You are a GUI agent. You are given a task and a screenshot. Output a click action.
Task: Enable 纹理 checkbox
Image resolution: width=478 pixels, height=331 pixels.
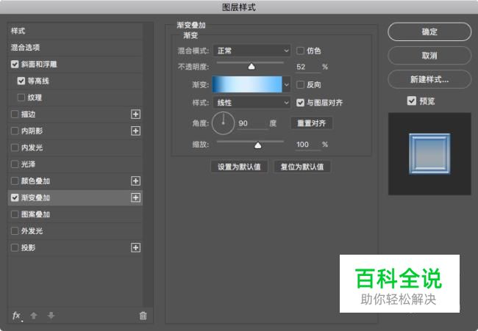point(21,98)
